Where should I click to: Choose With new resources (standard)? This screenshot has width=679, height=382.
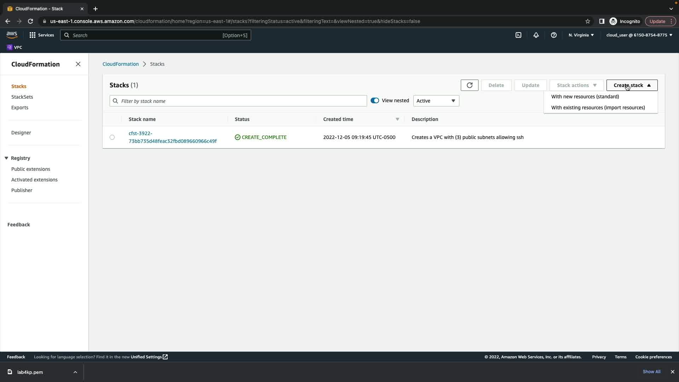pos(585,97)
